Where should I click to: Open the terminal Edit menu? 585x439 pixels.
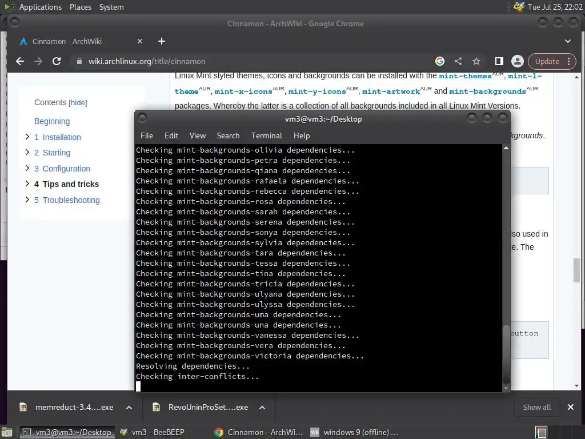pyautogui.click(x=171, y=136)
